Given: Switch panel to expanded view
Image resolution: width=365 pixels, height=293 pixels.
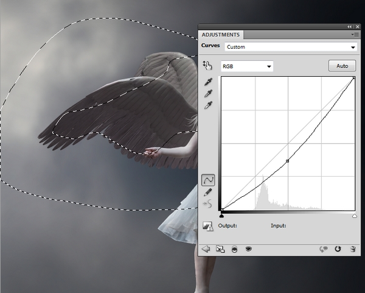Looking at the screenshot, I should pyautogui.click(x=220, y=249).
